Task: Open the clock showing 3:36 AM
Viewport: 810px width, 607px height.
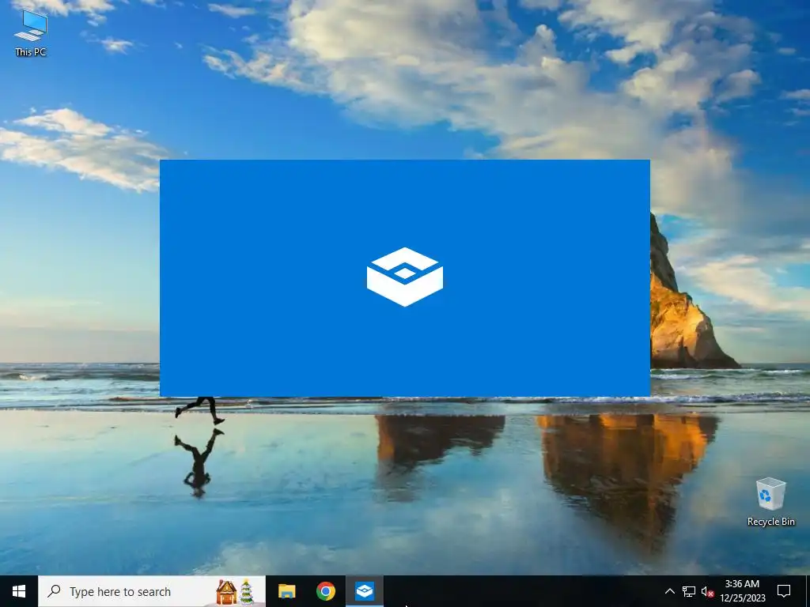Action: pyautogui.click(x=742, y=591)
